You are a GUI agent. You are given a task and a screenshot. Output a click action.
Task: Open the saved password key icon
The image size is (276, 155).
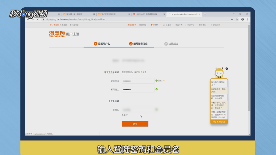point(232,19)
